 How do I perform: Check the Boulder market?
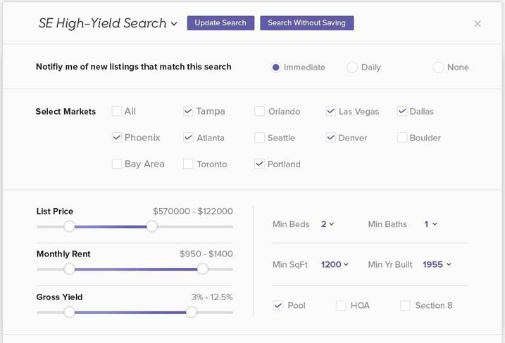pos(402,138)
